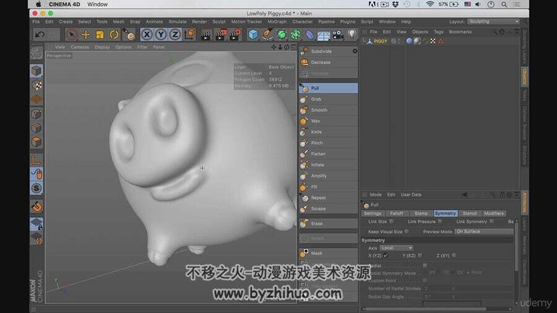
Task: Select the Inflate brush icon
Action: pyautogui.click(x=304, y=165)
